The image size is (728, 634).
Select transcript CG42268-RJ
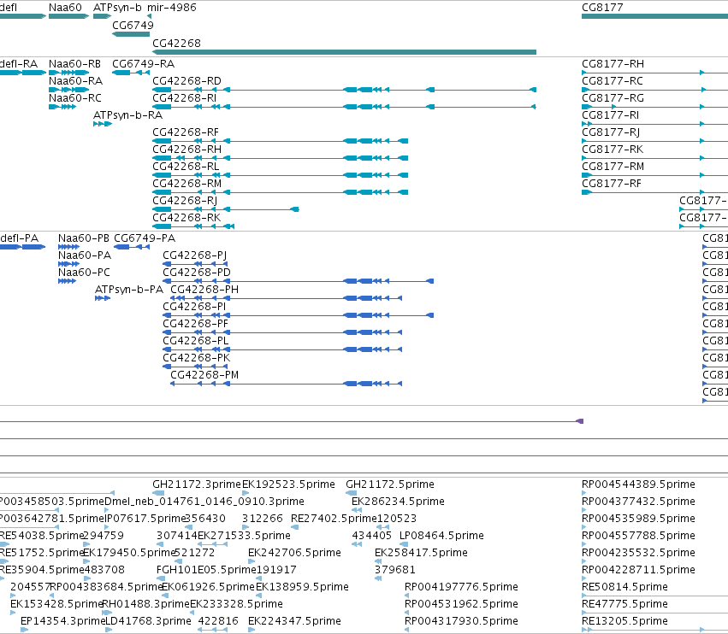click(185, 201)
